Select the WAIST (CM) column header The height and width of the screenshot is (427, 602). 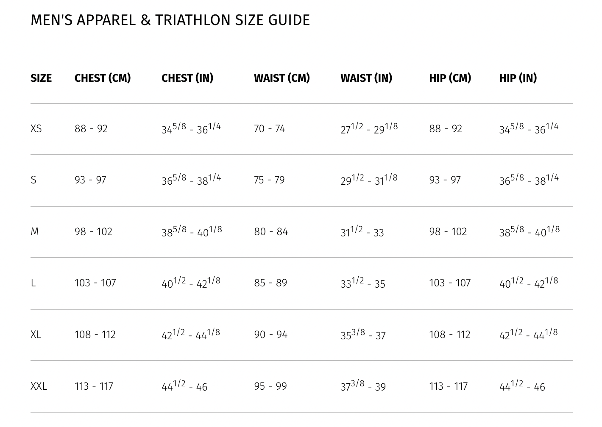point(282,78)
